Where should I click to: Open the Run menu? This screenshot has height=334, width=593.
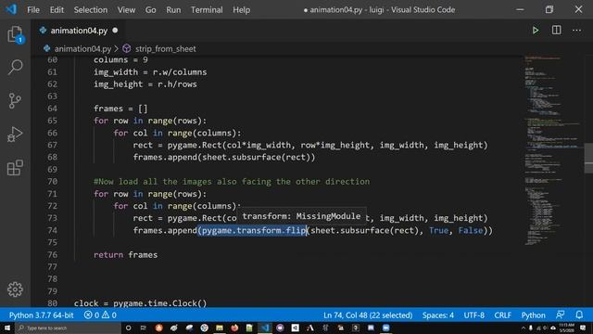pos(173,10)
